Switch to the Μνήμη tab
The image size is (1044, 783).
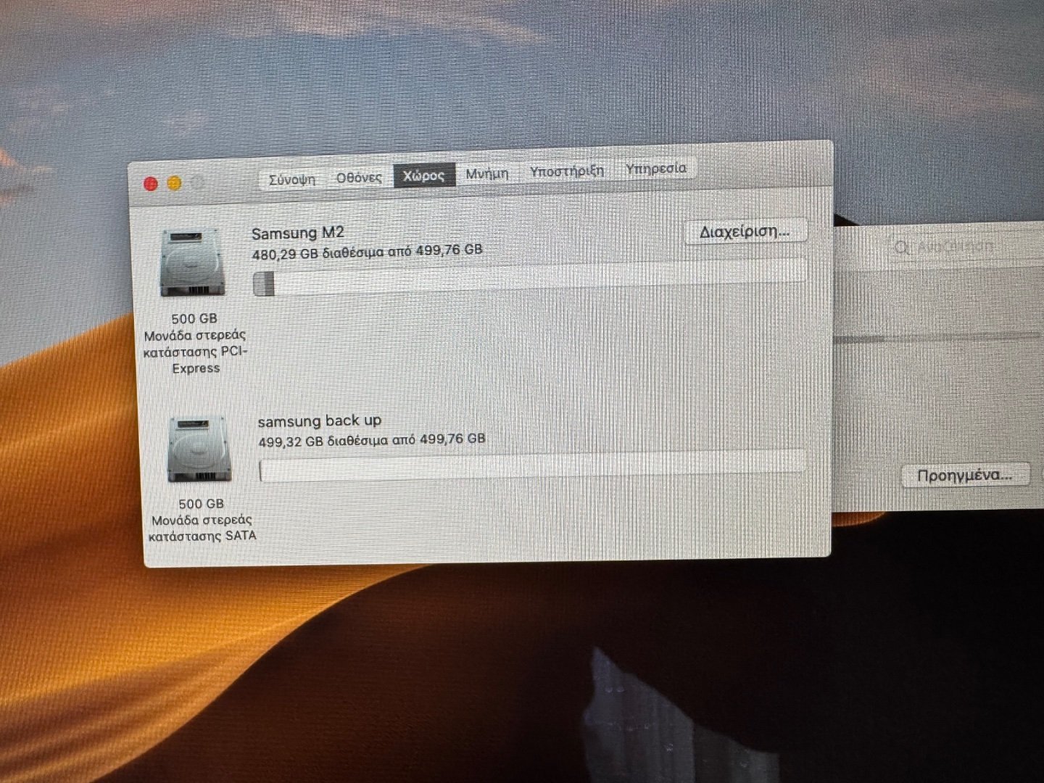tap(487, 174)
